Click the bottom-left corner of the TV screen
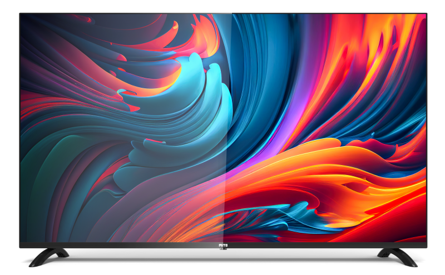 [21, 241]
